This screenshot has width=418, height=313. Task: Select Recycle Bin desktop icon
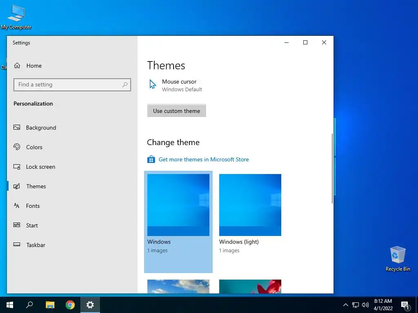click(398, 259)
